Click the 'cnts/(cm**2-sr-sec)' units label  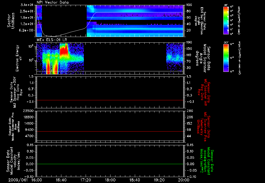pyautogui.click(x=239, y=20)
